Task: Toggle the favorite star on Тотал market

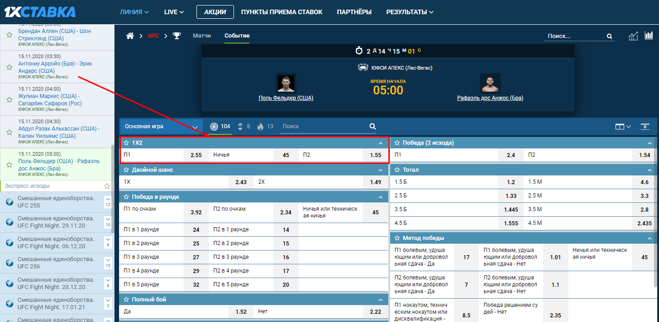Action: tap(397, 170)
